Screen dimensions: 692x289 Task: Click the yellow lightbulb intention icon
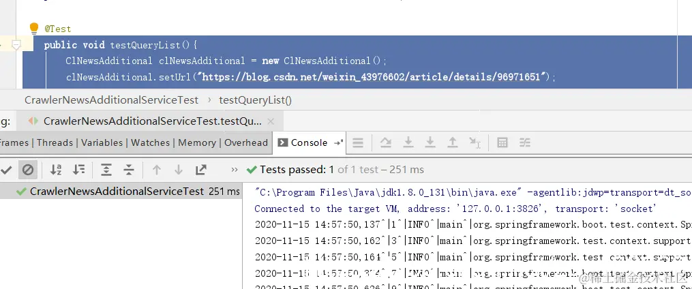pos(34,29)
